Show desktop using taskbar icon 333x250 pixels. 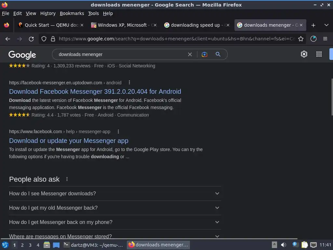(56, 245)
